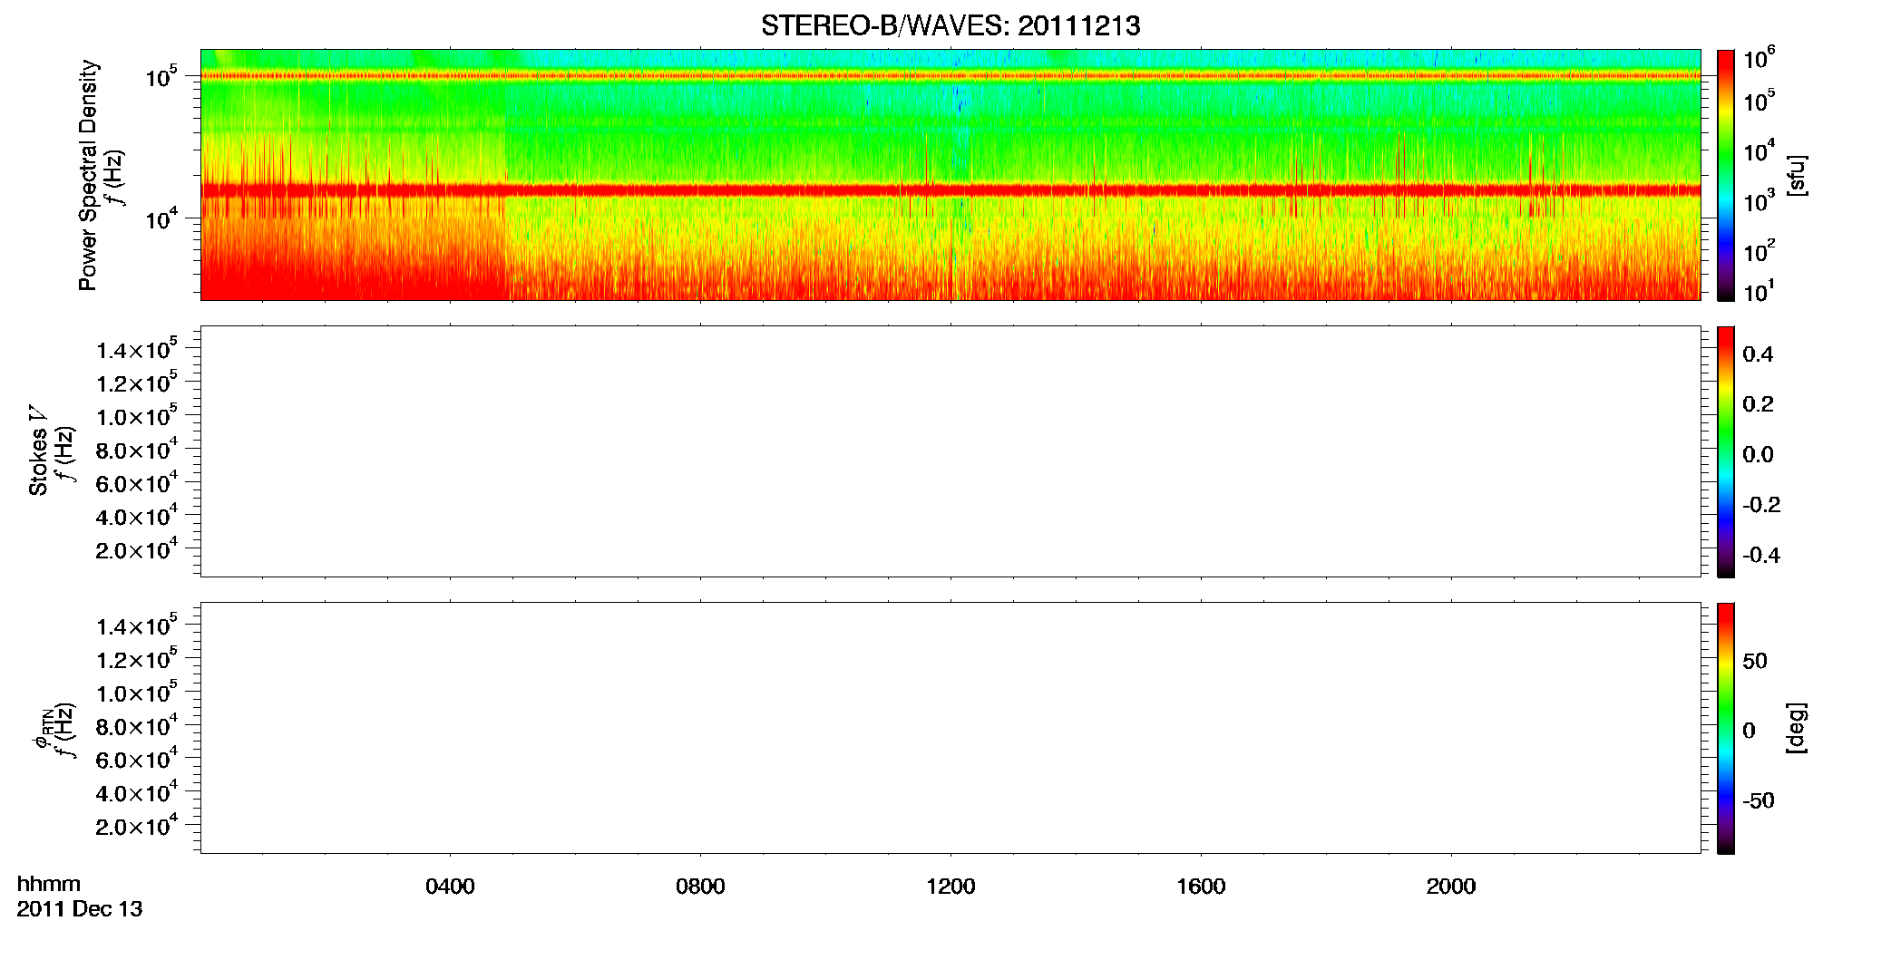This screenshot has width=1901, height=979.
Task: Click the empty phi RTN plot panel
Action: click(x=950, y=728)
